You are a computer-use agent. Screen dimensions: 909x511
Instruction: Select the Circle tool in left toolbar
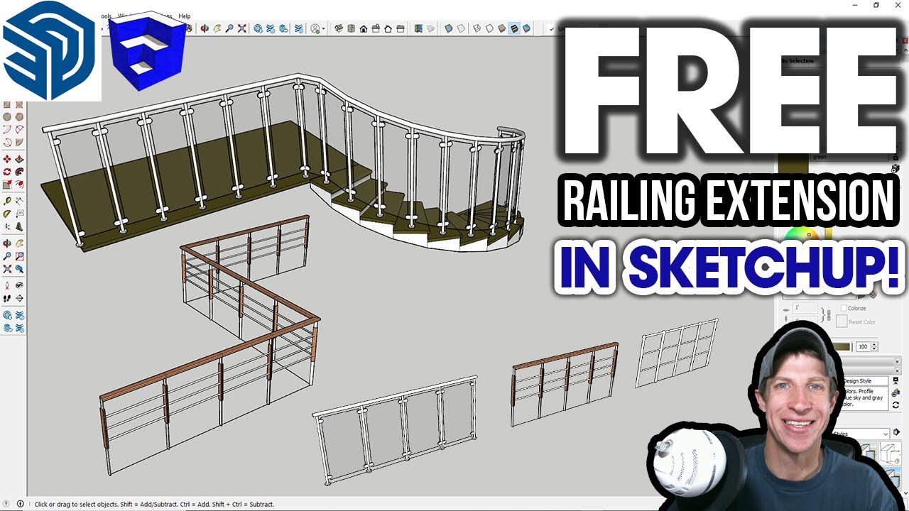[x=7, y=116]
